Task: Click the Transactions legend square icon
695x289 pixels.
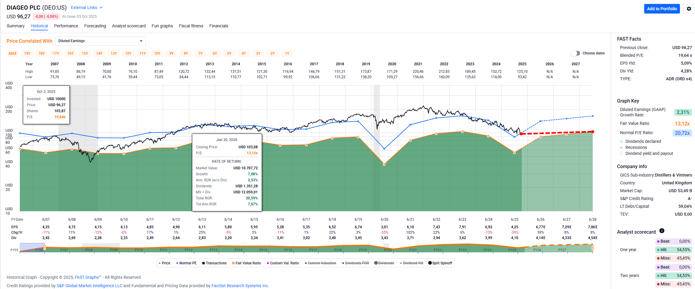Action: [203, 263]
